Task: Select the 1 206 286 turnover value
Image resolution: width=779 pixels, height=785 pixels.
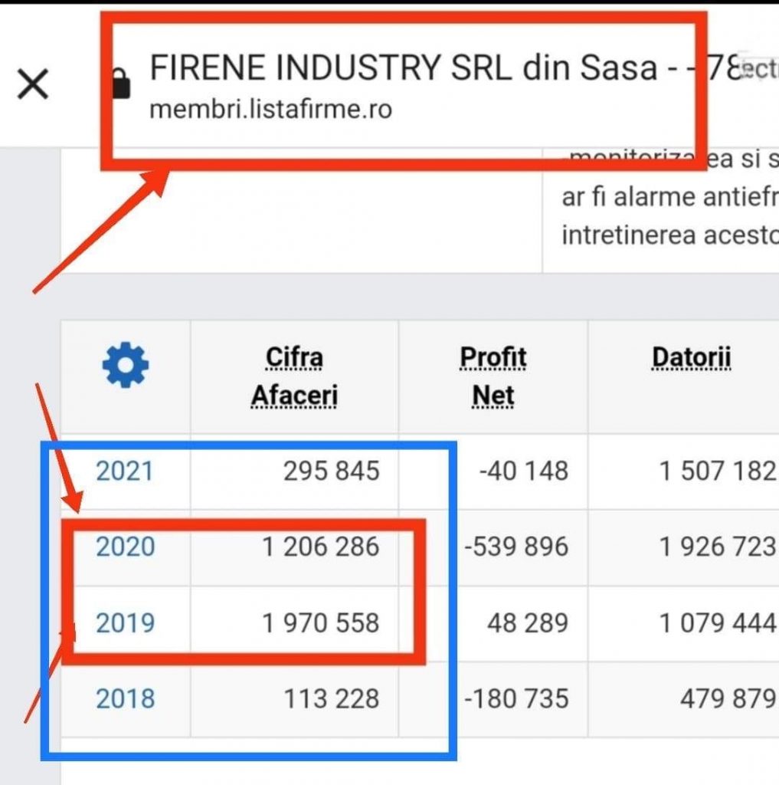Action: pos(320,546)
